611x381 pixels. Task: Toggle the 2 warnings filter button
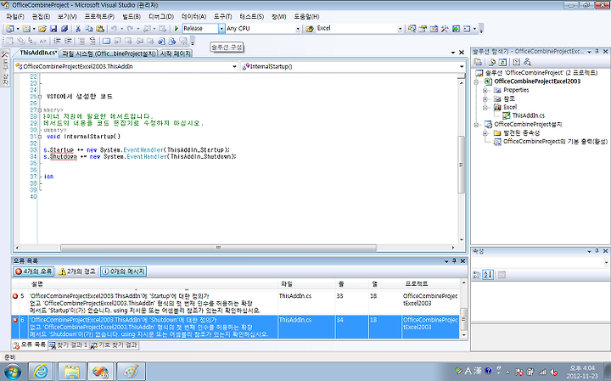(x=76, y=272)
